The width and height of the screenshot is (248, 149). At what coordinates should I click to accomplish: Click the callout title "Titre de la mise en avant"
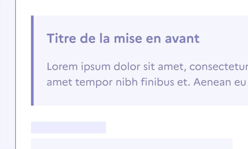tap(123, 39)
